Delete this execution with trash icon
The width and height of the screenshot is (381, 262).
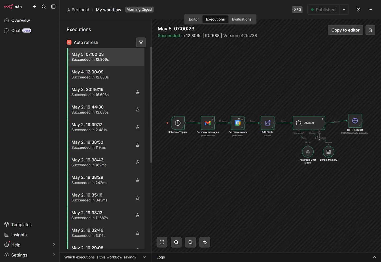click(x=370, y=30)
